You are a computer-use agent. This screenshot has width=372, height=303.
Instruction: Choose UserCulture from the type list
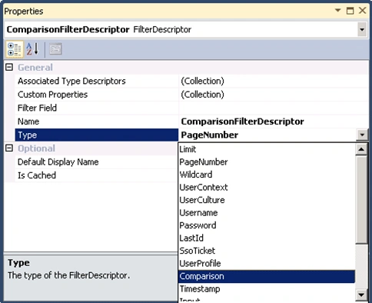[267, 200]
